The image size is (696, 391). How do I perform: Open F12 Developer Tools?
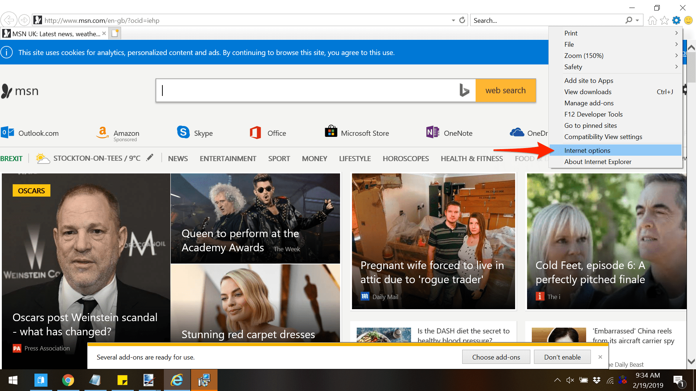click(x=616, y=114)
